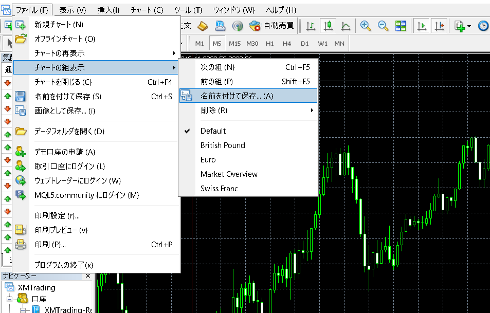
Task: Switch chart to line chart icon
Action: (x=346, y=26)
